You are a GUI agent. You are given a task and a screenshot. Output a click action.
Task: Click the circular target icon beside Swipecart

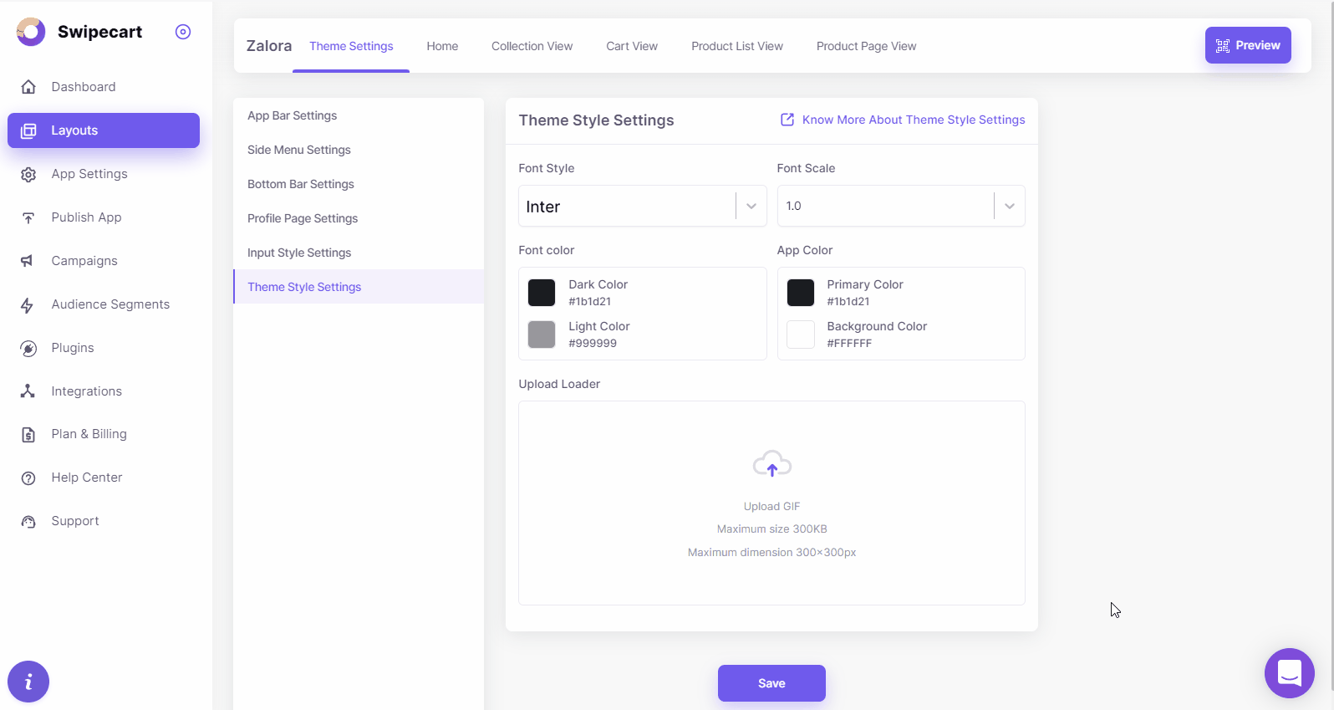(x=183, y=32)
